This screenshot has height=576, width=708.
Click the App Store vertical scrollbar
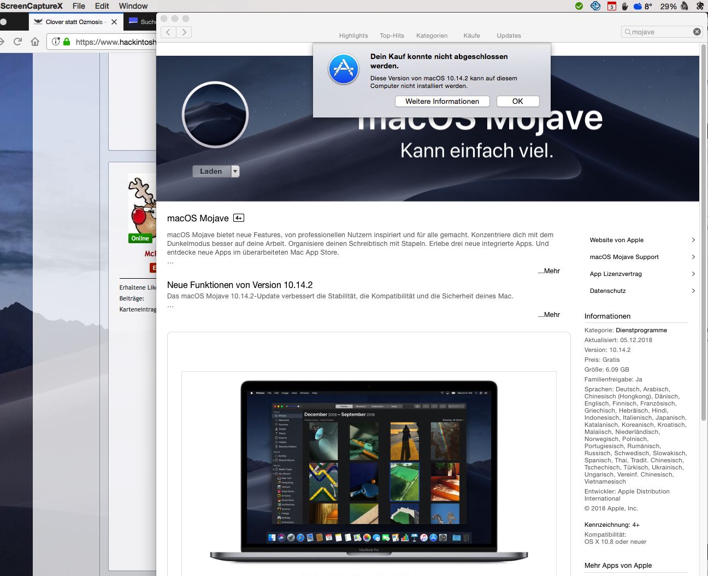tap(704, 232)
